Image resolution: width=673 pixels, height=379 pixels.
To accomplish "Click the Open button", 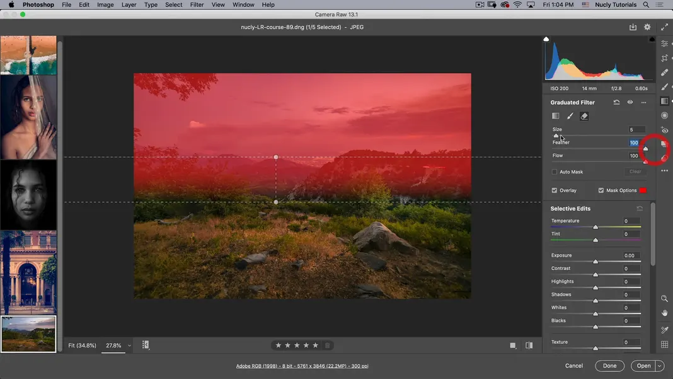I will pyautogui.click(x=643, y=366).
